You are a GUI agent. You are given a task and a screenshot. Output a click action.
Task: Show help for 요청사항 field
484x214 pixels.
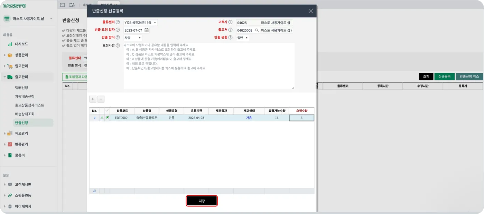pyautogui.click(x=118, y=45)
